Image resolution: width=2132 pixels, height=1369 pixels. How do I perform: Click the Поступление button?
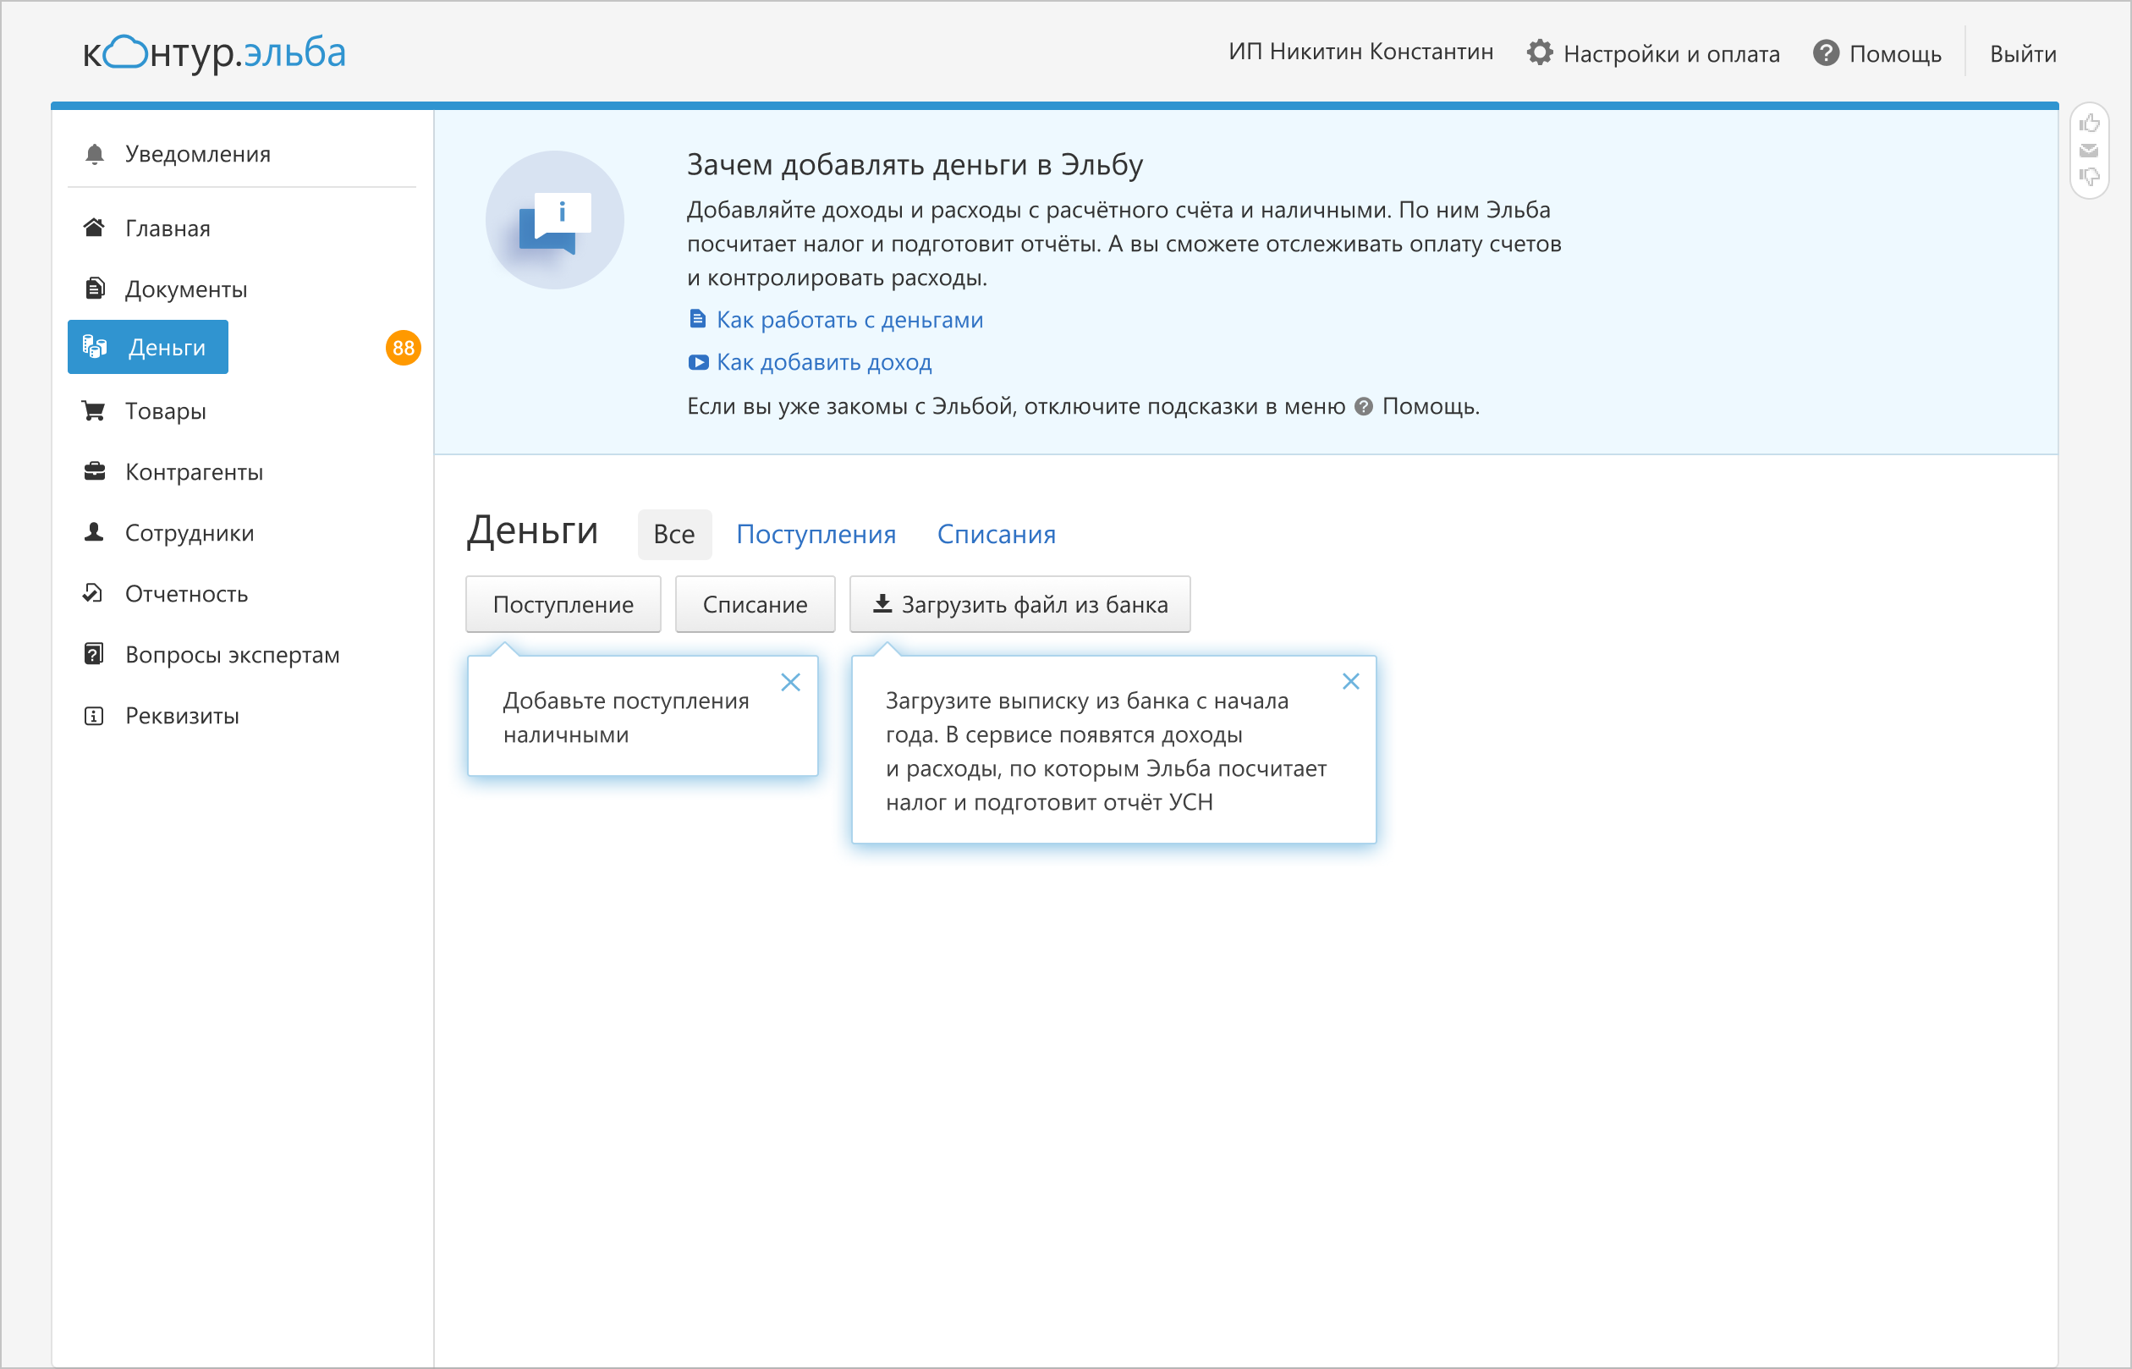[x=563, y=603]
